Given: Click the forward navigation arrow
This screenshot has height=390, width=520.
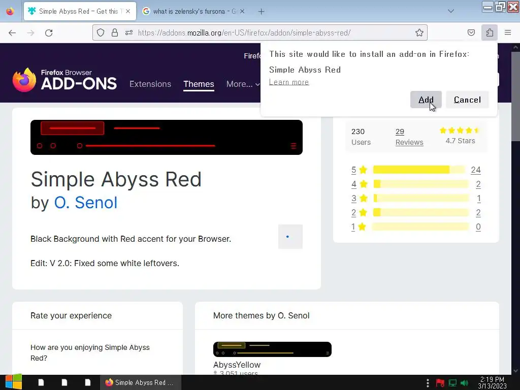Looking at the screenshot, I should (30, 32).
